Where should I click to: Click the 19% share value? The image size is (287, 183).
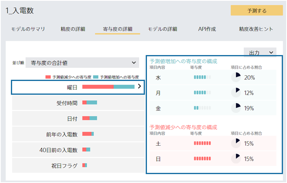tap(249, 108)
